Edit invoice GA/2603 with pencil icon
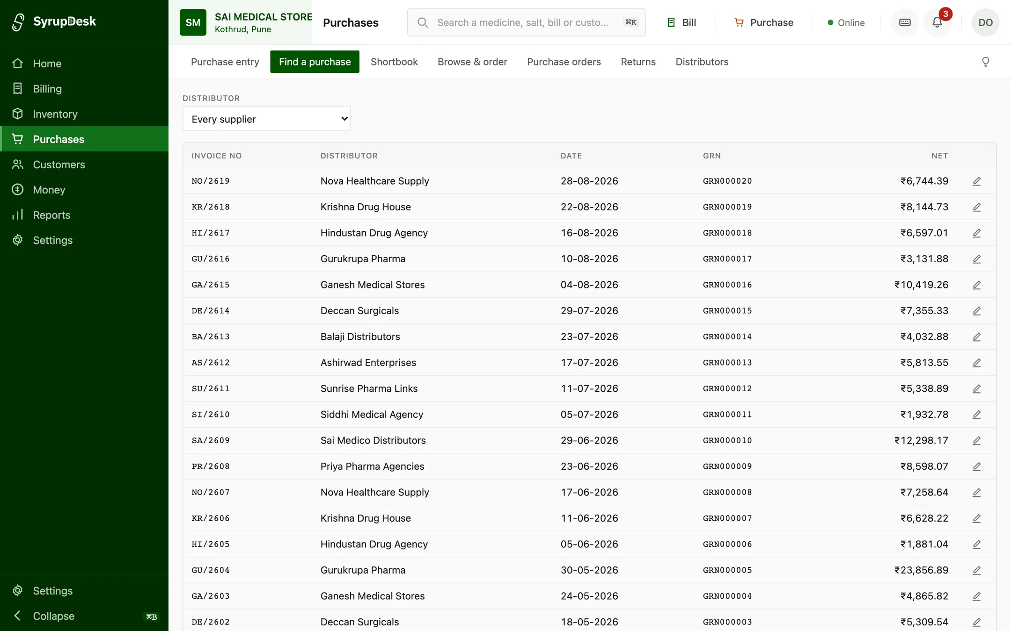The width and height of the screenshot is (1011, 631). click(976, 596)
